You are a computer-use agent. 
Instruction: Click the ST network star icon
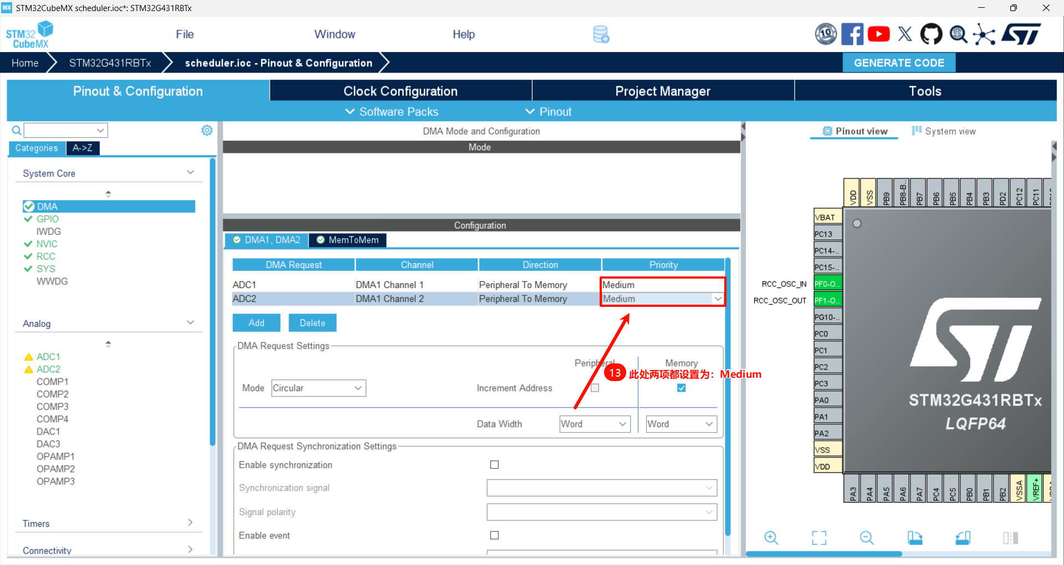[x=984, y=34]
